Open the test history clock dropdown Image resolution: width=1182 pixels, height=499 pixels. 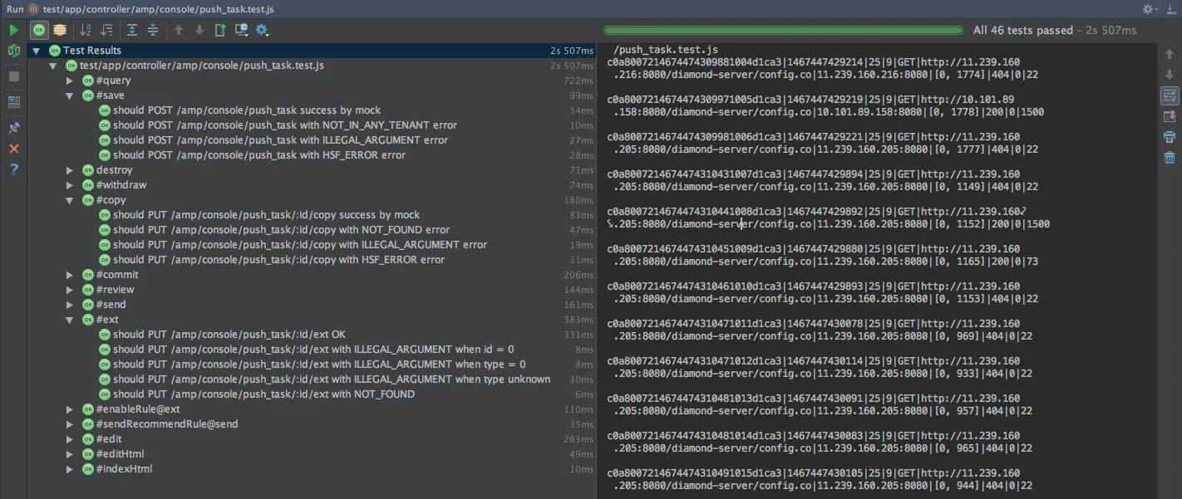[242, 30]
